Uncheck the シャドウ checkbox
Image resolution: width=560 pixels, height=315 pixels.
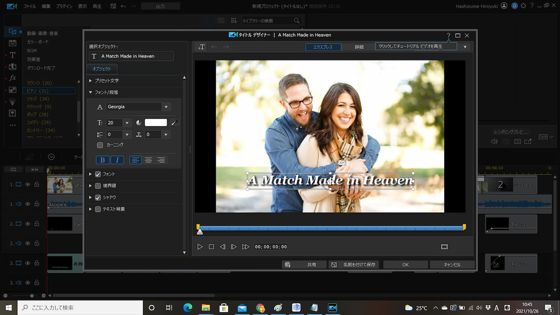(98, 197)
